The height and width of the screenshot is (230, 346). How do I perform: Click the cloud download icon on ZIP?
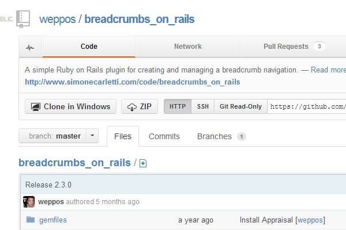pos(131,106)
